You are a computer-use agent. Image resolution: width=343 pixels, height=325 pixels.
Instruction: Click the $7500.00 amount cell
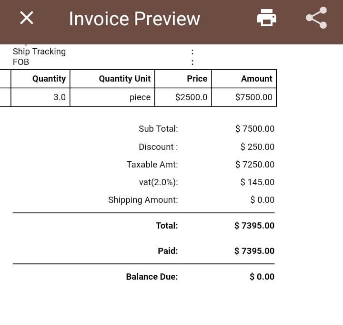(244, 97)
